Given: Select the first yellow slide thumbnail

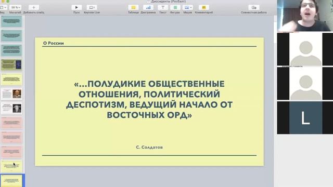Looking at the screenshot, I should click(11, 79).
